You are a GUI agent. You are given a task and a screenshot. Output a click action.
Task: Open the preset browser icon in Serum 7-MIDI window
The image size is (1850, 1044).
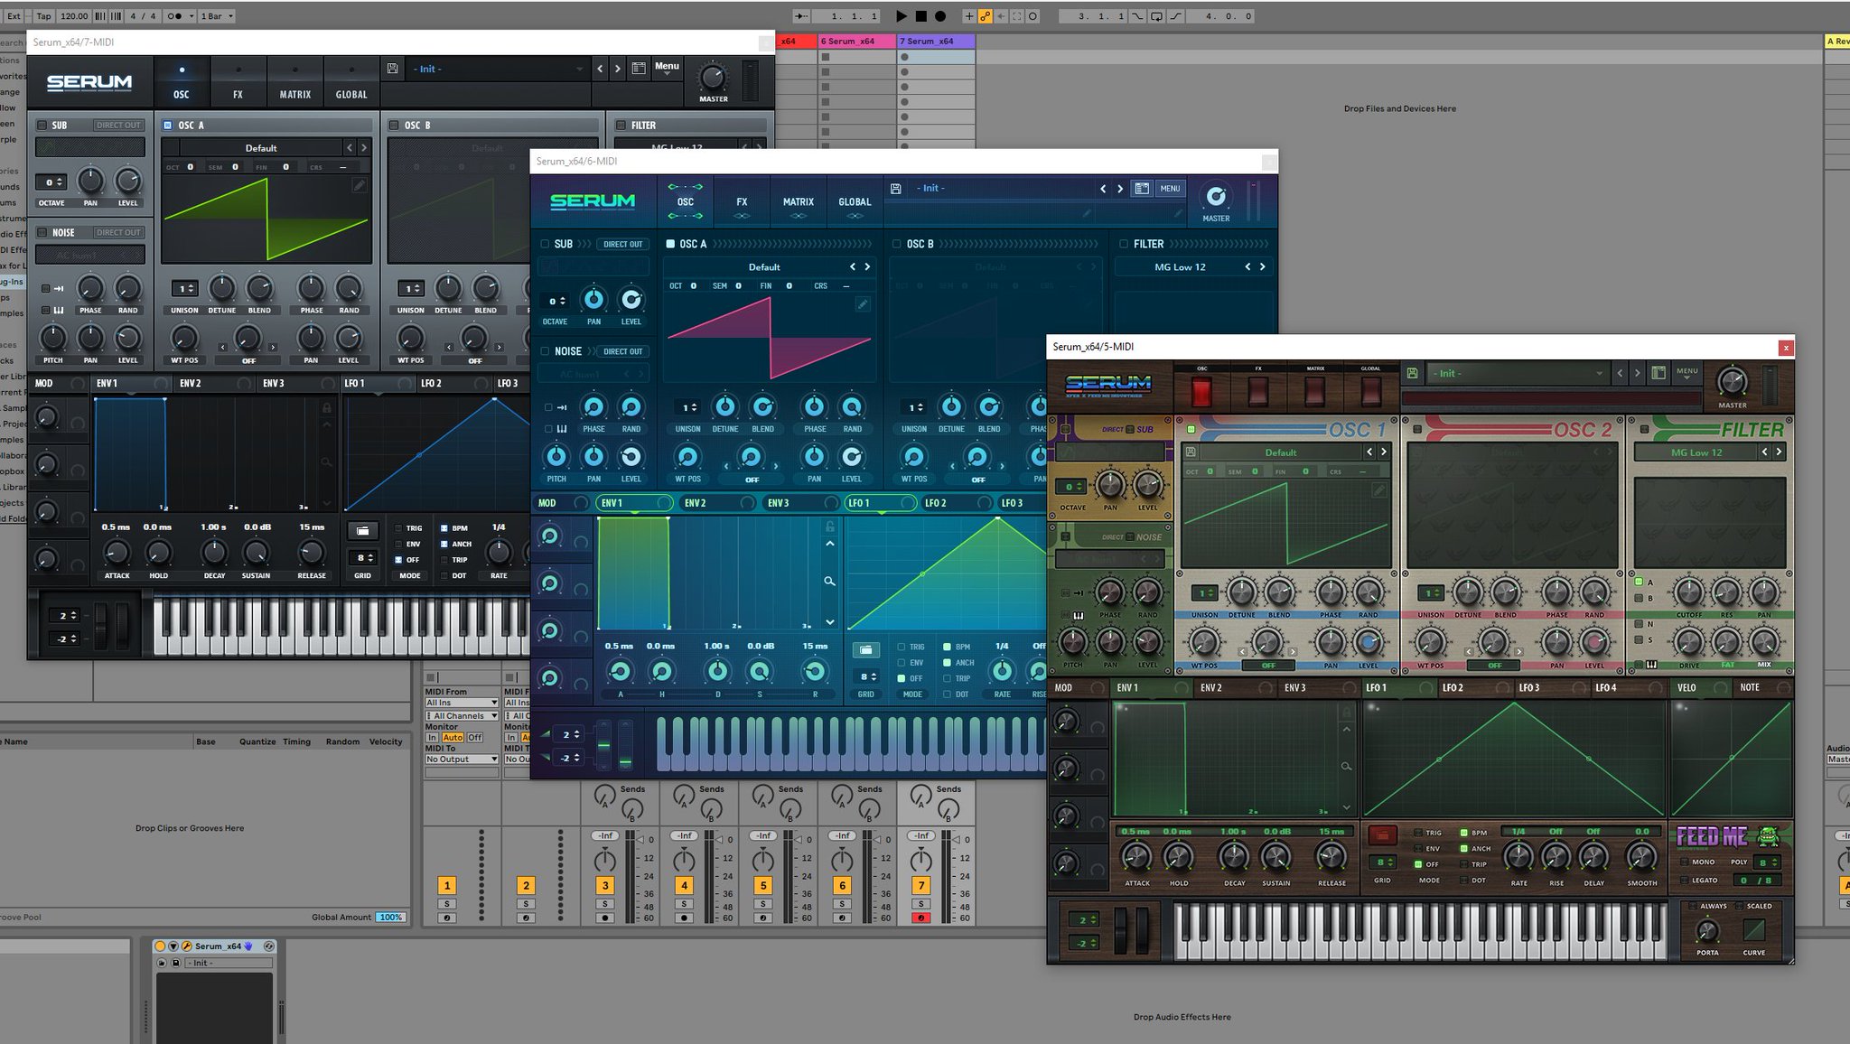(x=639, y=69)
